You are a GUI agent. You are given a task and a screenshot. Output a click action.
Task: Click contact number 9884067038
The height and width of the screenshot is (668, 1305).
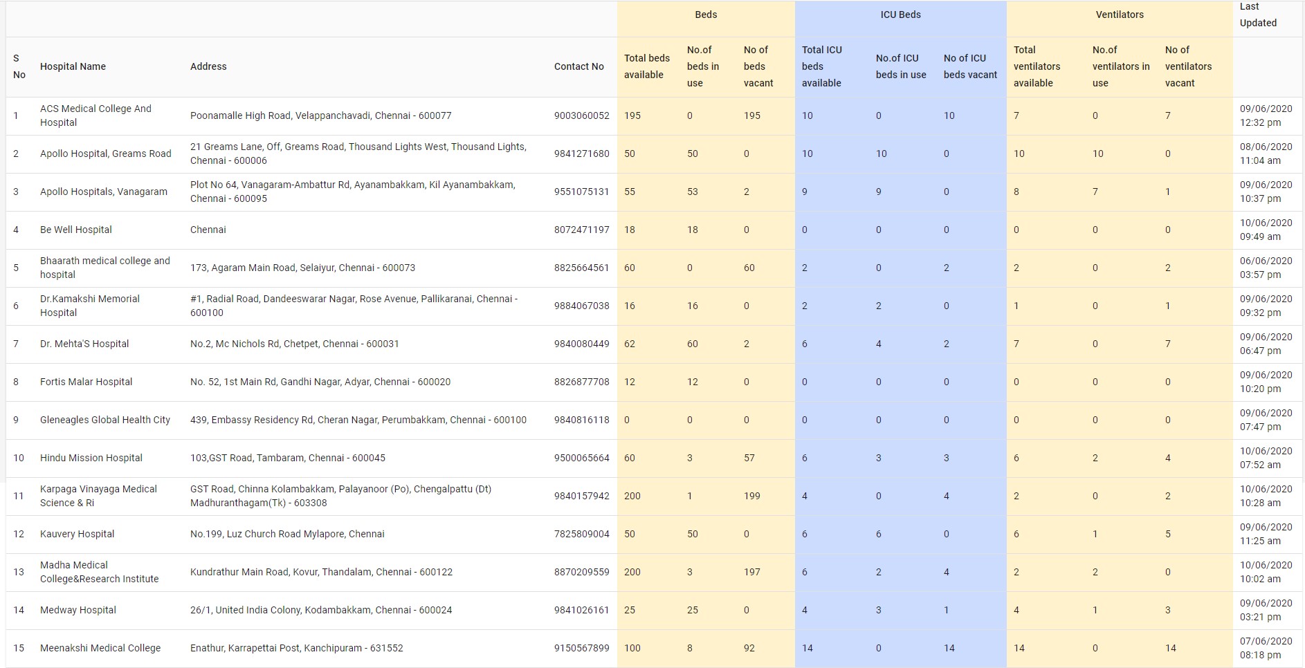pos(582,306)
